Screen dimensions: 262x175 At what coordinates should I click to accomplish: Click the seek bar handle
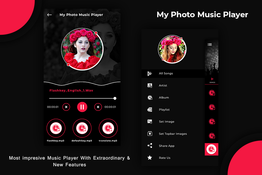[115, 98]
